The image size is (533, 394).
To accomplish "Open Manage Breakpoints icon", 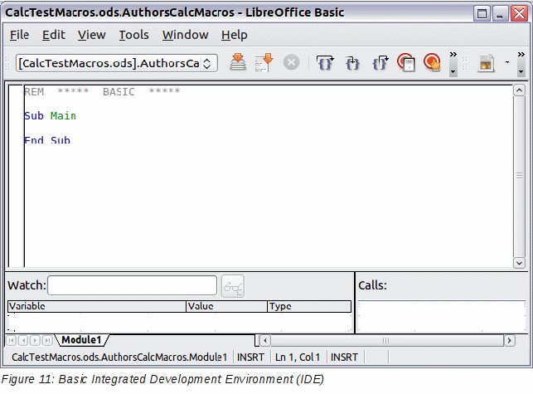I will tap(432, 62).
